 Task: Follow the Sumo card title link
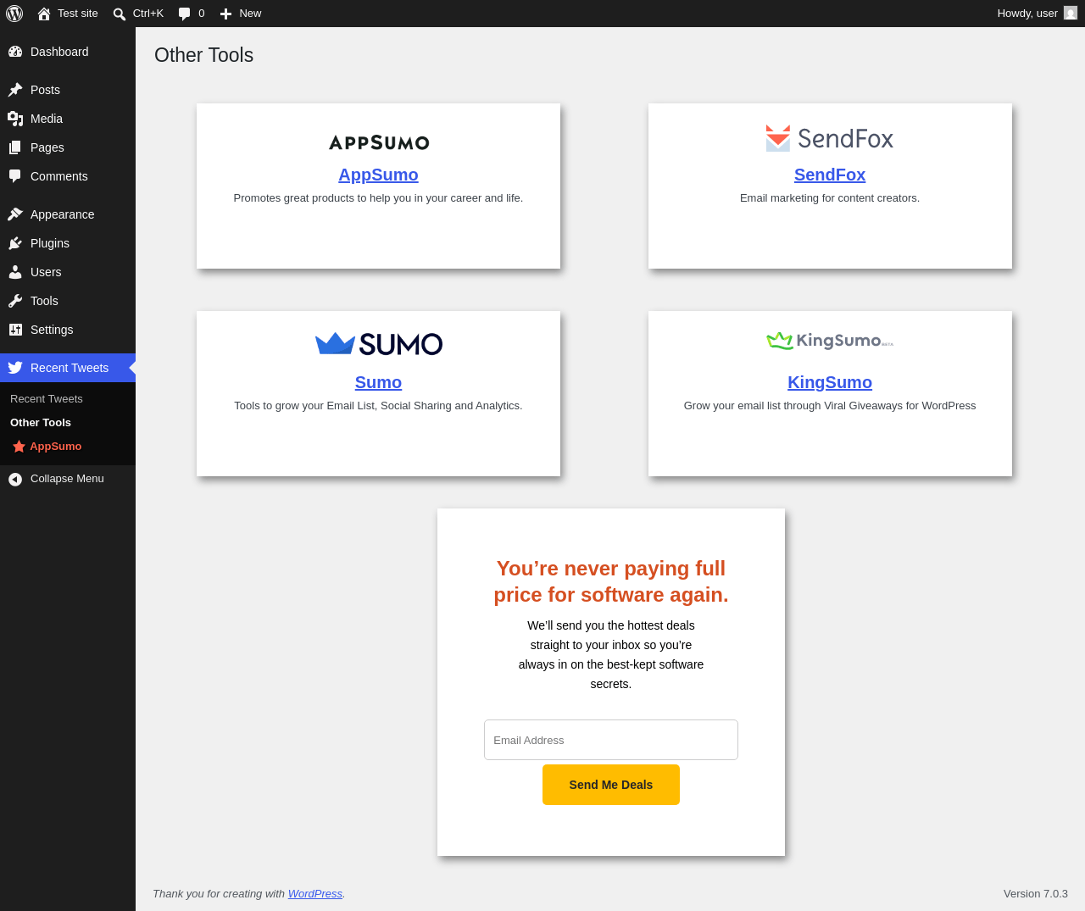pos(378,382)
